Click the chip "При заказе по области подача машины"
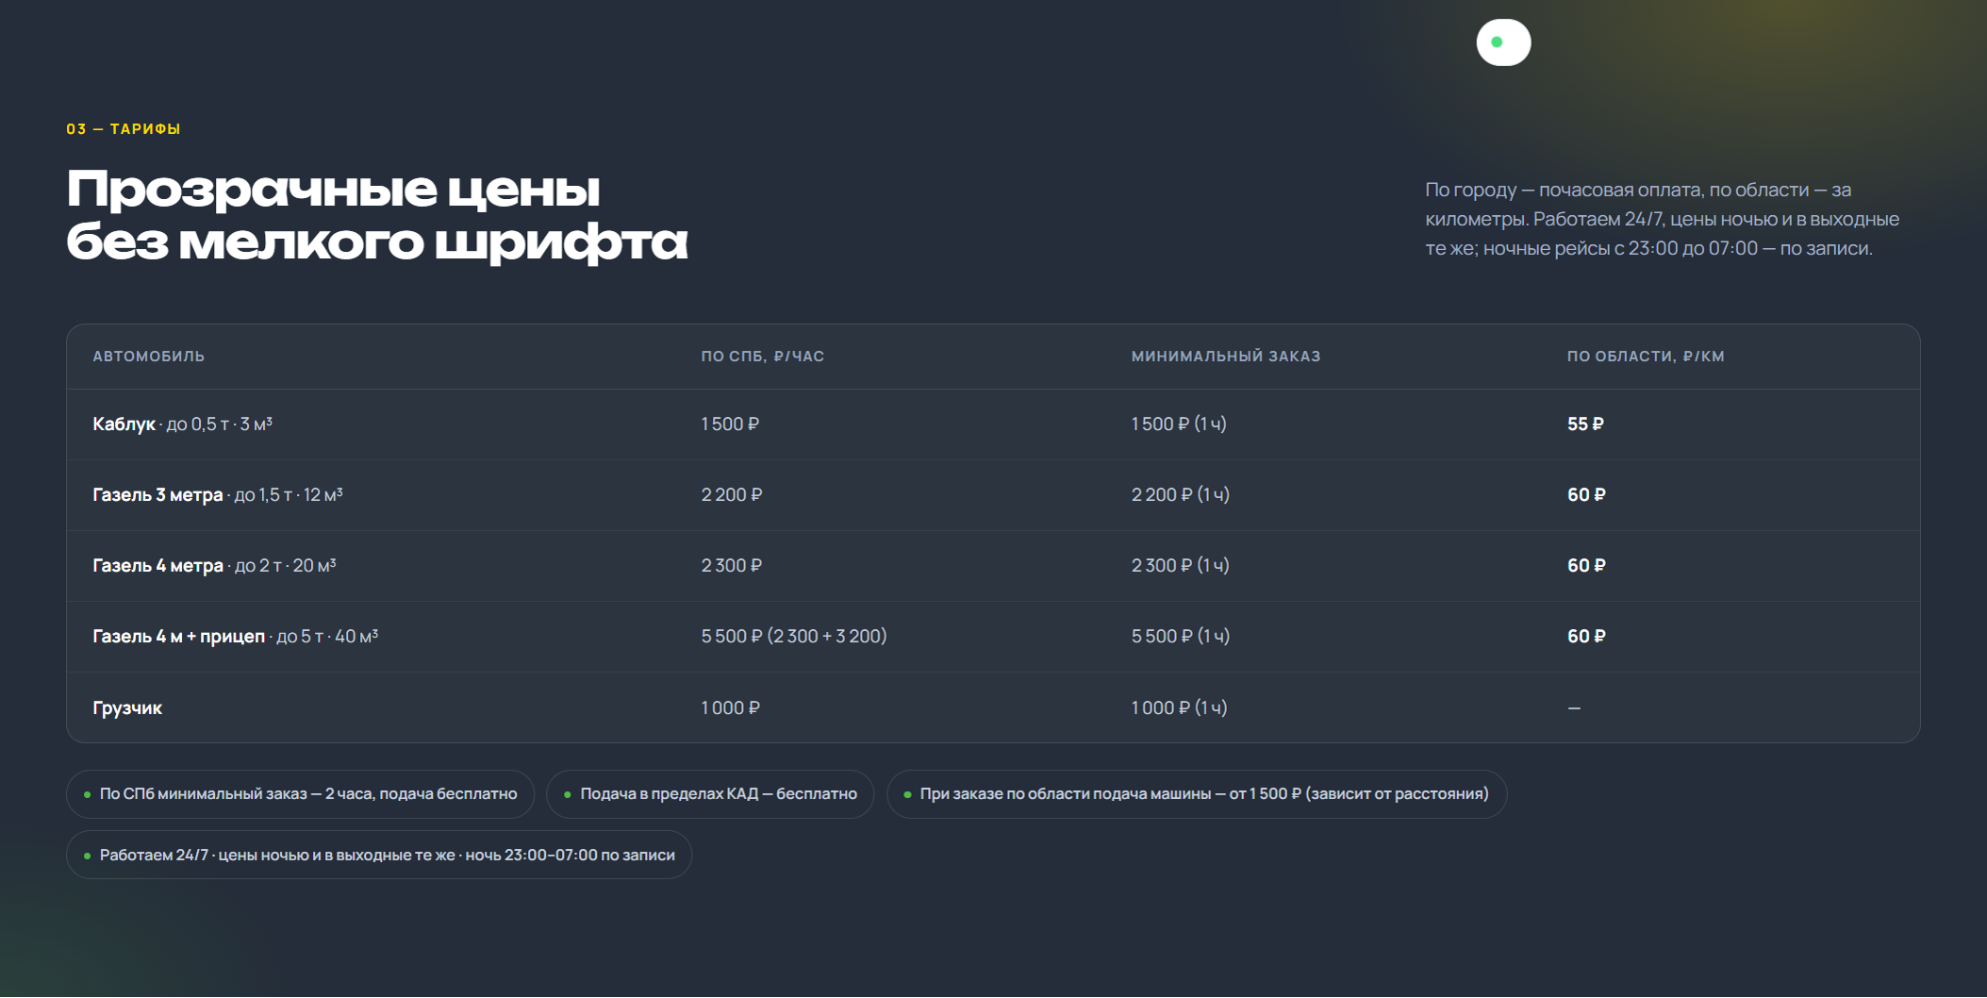This screenshot has width=1987, height=998. pos(1197,794)
